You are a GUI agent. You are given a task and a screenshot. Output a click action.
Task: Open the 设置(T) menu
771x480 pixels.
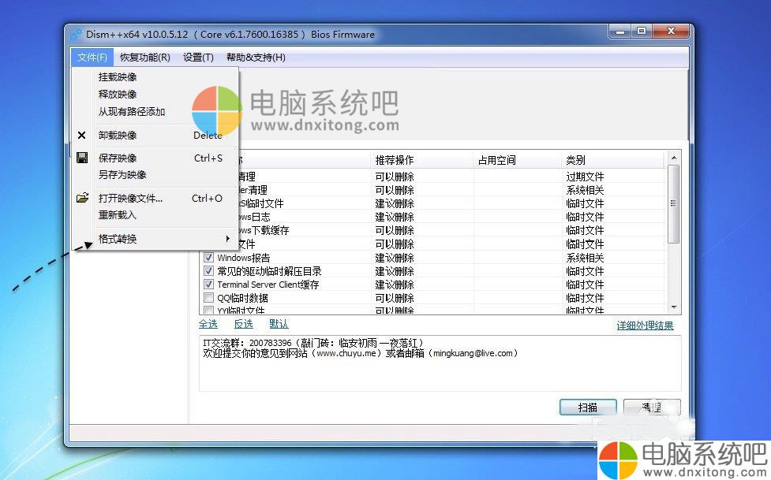coord(198,58)
